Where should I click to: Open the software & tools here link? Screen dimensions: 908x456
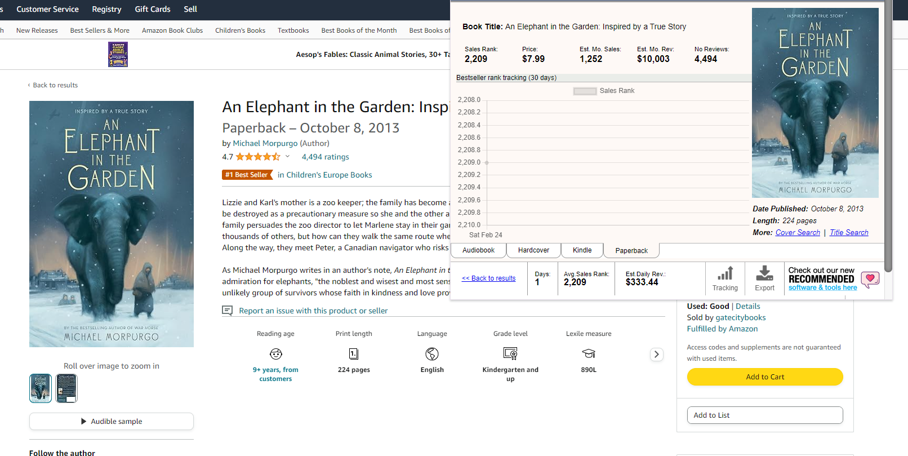[x=823, y=287]
